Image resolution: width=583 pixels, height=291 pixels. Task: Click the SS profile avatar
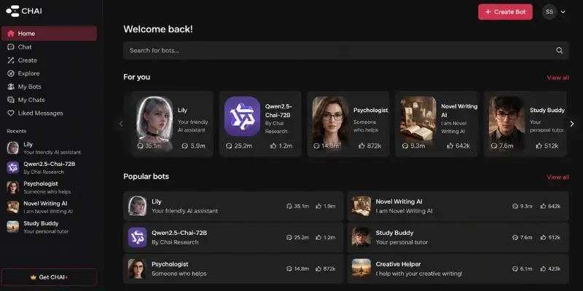549,12
